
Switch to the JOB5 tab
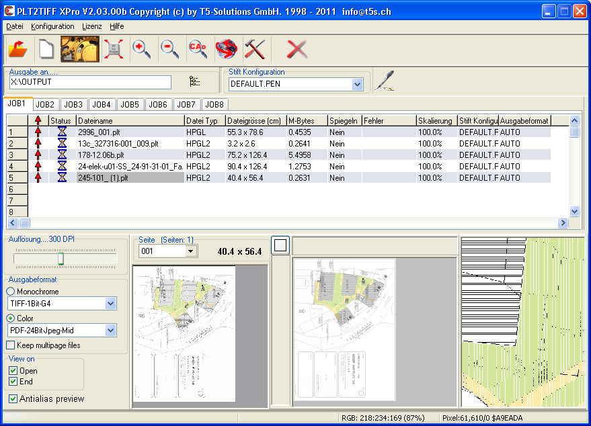(130, 104)
